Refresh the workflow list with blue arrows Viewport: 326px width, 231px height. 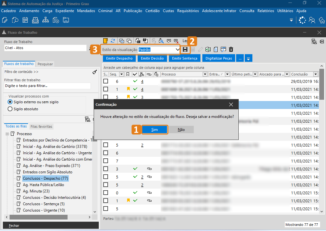tap(113, 40)
